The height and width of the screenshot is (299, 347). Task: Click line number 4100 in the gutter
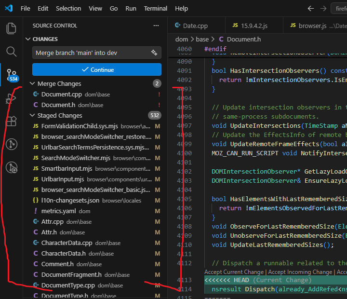(x=184, y=153)
